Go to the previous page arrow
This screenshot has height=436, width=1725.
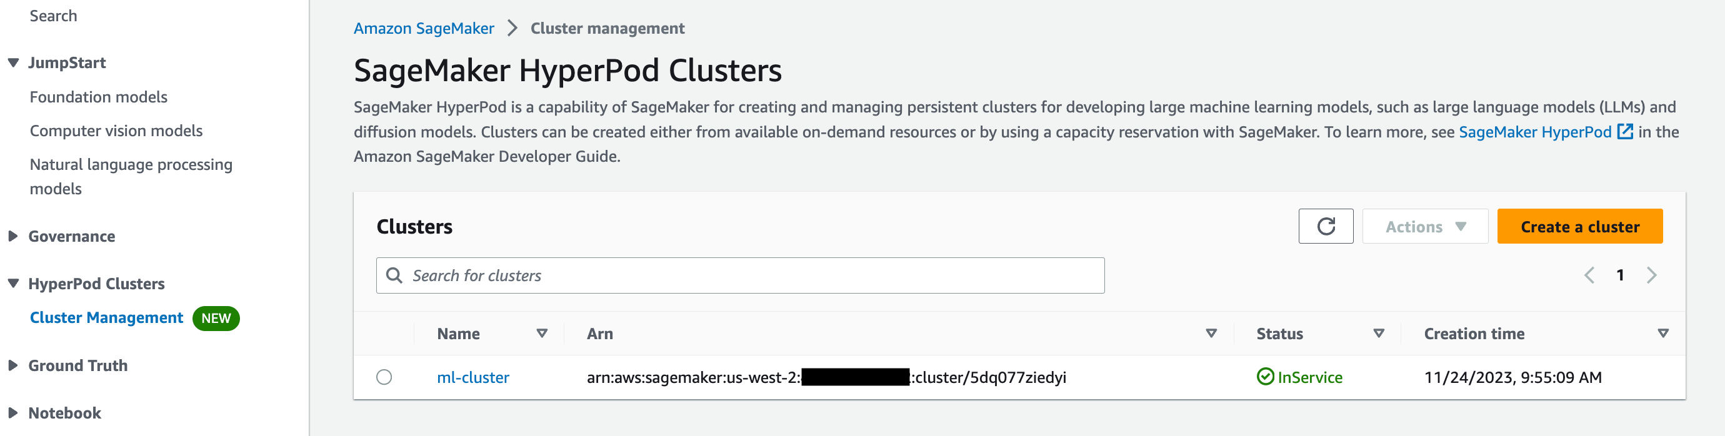[1589, 275]
